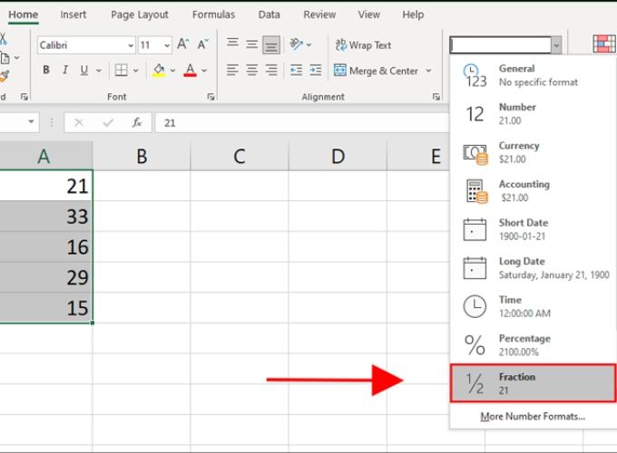Viewport: 617px width, 453px height.
Task: Select cell containing 29
Action: (46, 277)
